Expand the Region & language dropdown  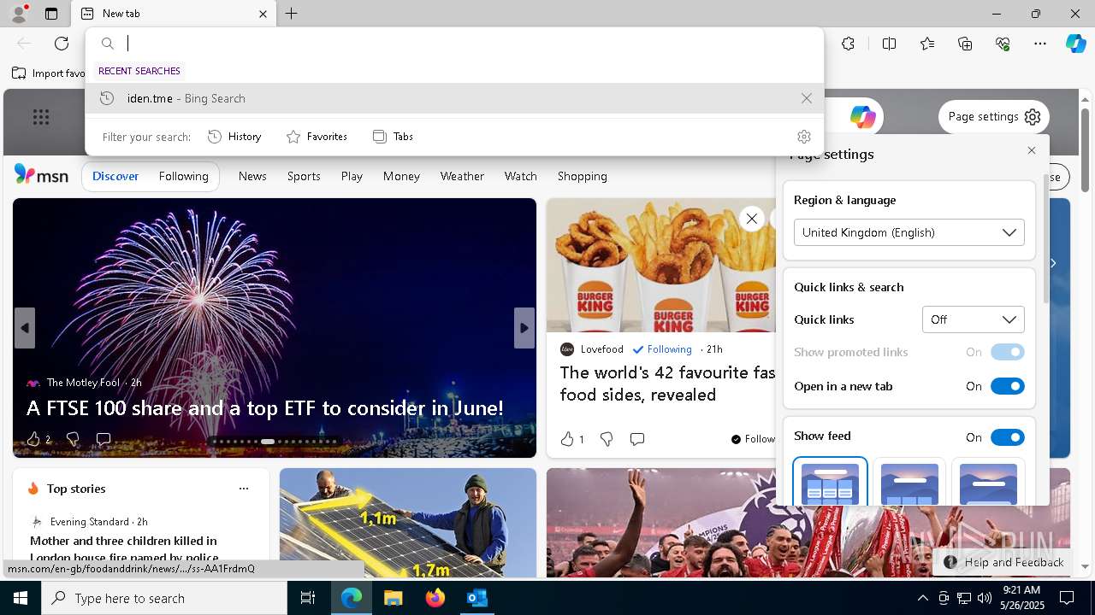(909, 232)
